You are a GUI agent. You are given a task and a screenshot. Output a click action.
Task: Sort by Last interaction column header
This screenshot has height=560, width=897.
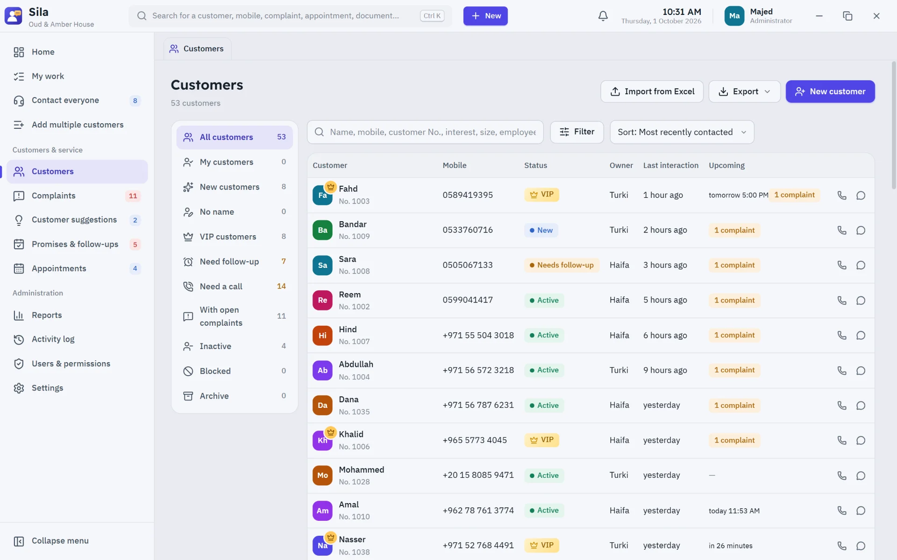(x=670, y=165)
